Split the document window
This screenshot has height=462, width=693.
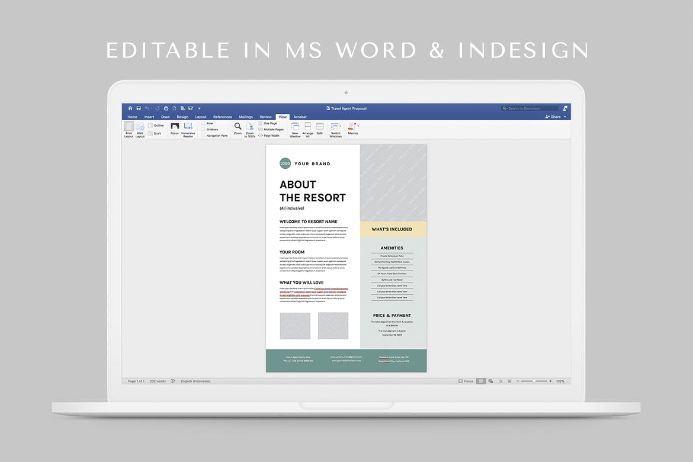320,126
